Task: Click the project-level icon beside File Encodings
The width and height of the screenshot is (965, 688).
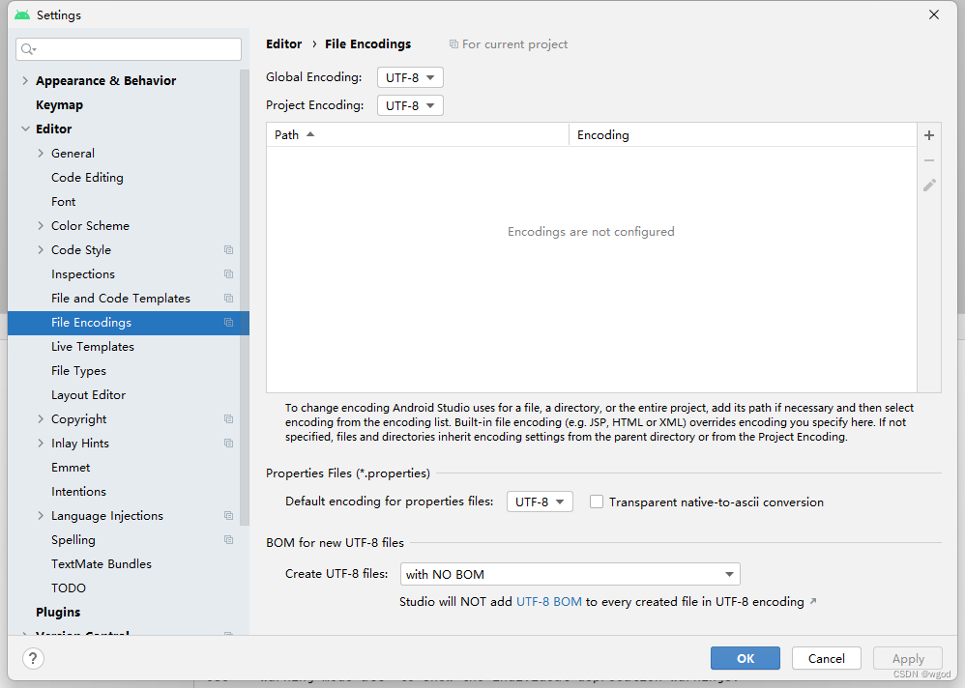Action: coord(228,322)
